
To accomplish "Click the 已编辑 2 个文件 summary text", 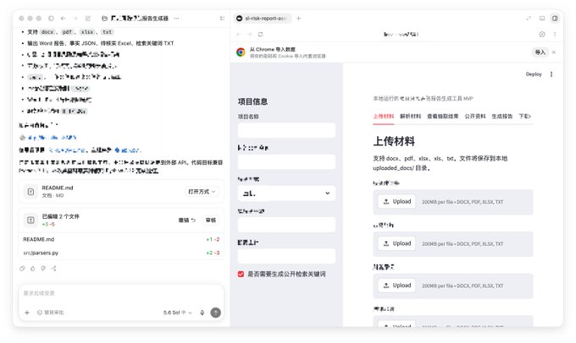I will coord(61,216).
